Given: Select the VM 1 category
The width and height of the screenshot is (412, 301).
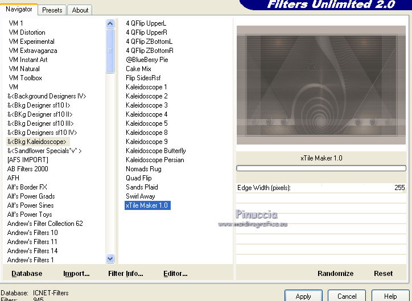Looking at the screenshot, I should [x=16, y=23].
